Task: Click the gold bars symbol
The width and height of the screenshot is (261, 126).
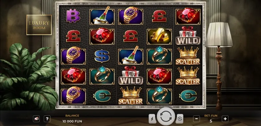Action: 159,37
